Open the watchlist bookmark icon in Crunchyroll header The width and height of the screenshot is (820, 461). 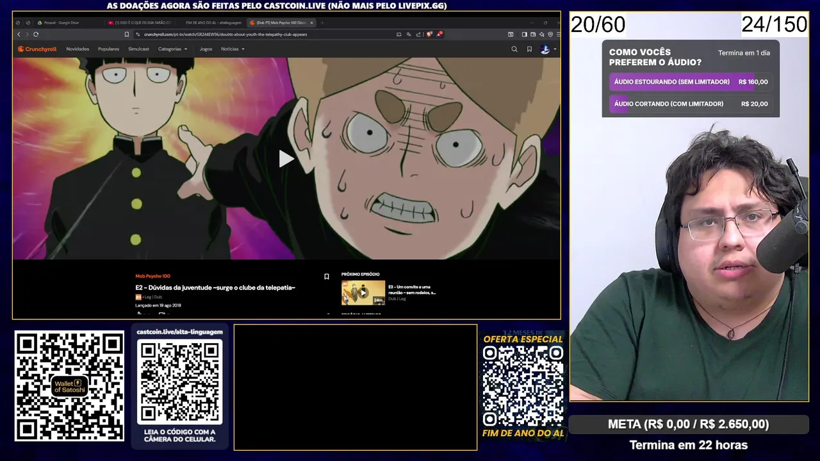tap(529, 49)
